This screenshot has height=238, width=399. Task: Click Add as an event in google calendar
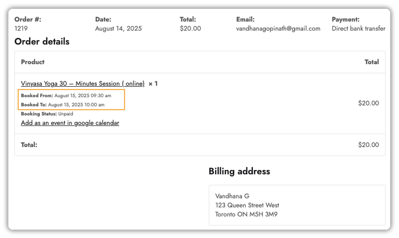point(70,123)
